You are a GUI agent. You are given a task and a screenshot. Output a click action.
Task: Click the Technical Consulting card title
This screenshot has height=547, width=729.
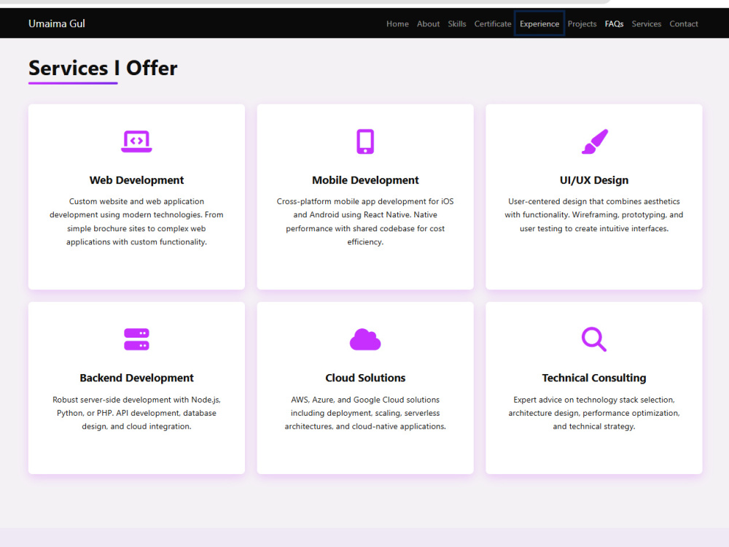click(x=593, y=378)
